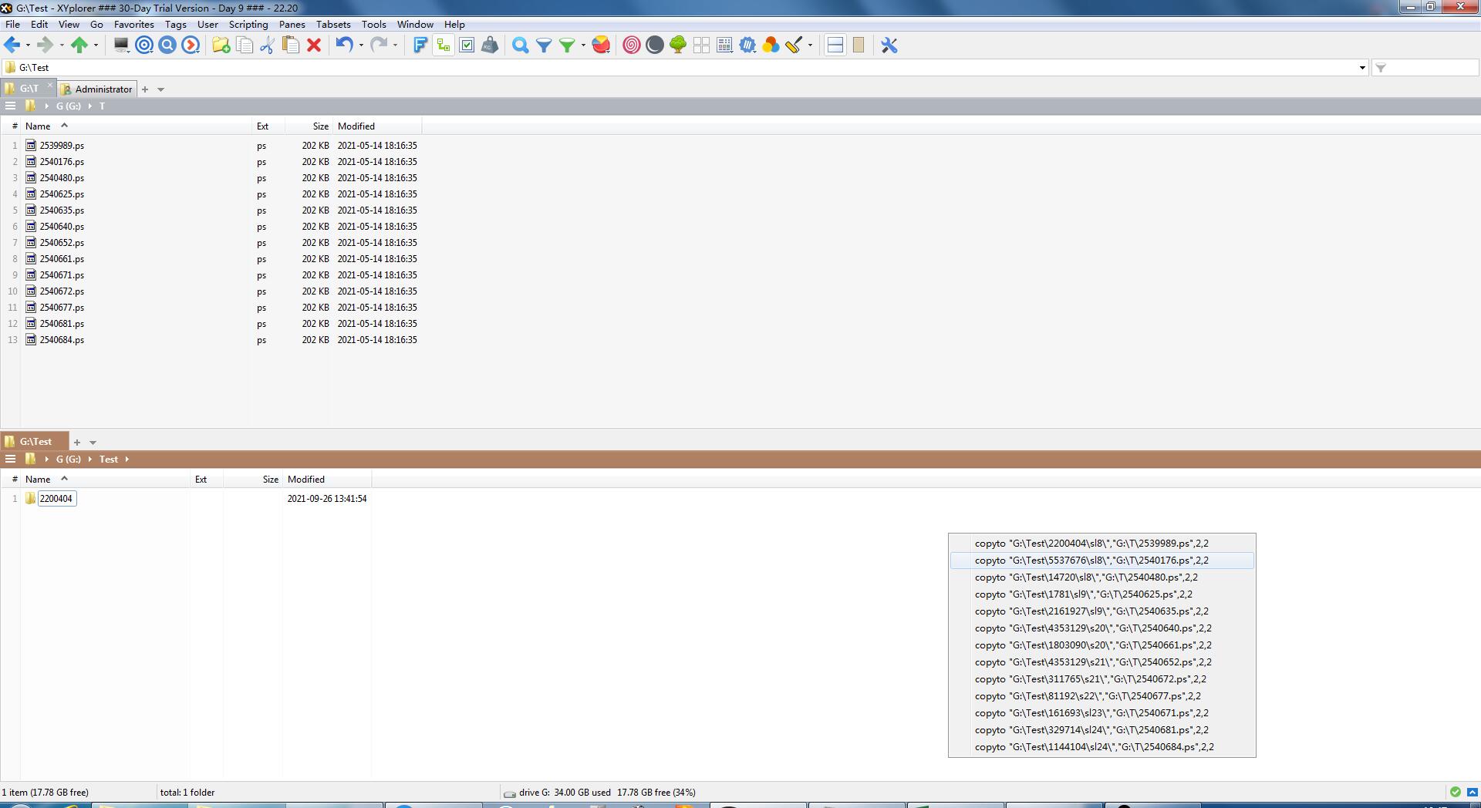Image resolution: width=1481 pixels, height=808 pixels.
Task: Create a new folder from toolbar
Action: (x=221, y=45)
